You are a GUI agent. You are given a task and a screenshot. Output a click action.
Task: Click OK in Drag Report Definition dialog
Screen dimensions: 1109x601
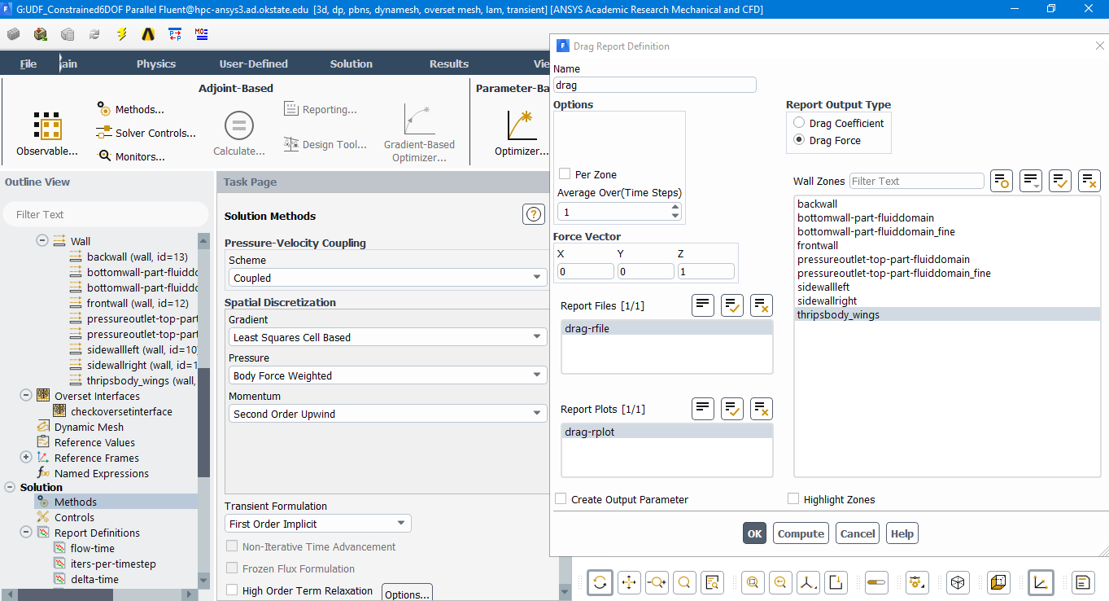click(755, 533)
